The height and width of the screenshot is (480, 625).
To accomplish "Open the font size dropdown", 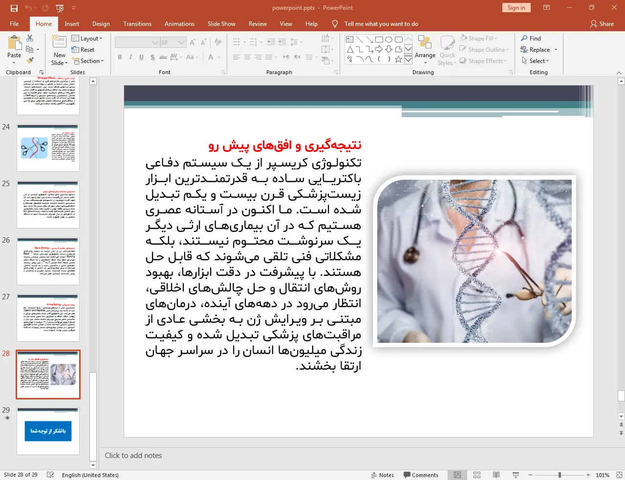I will coord(182,42).
